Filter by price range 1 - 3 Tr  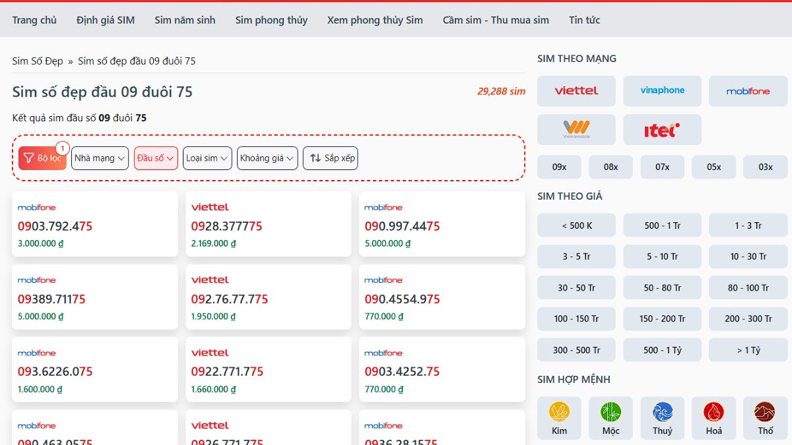[748, 225]
